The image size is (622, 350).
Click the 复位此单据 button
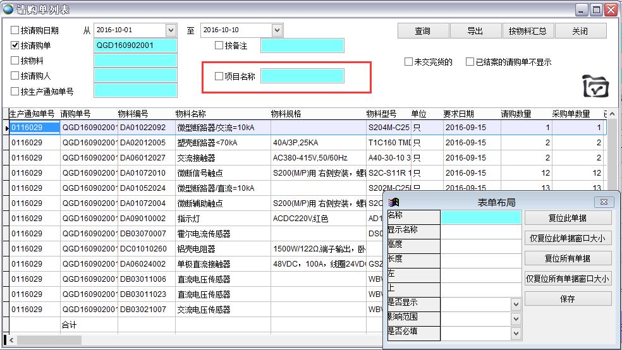point(568,218)
